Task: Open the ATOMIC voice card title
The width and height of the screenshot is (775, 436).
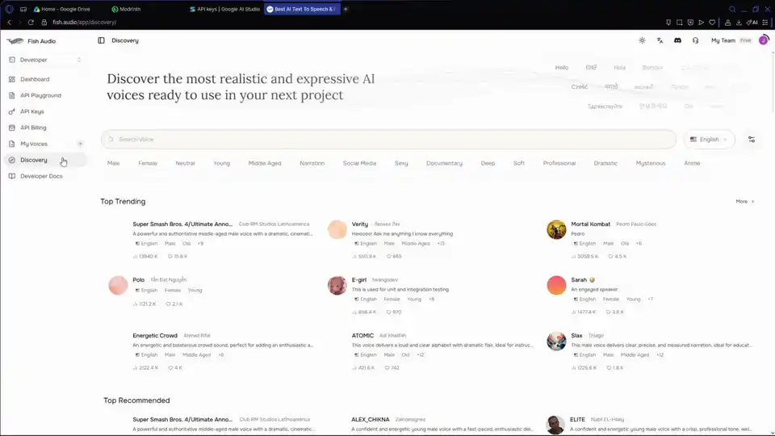Action: (x=362, y=336)
